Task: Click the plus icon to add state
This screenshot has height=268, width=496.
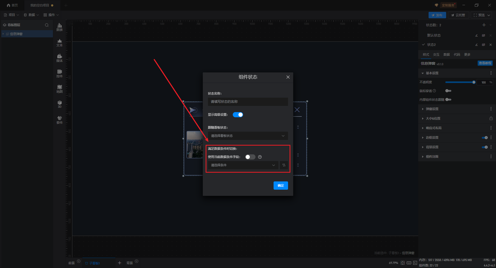Action: click(484, 25)
